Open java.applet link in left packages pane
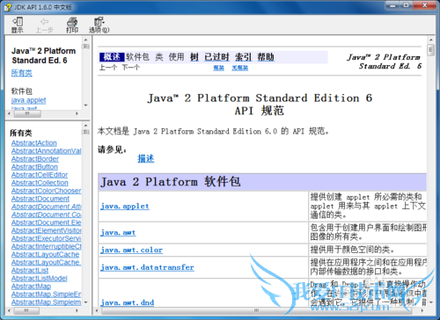 29,100
